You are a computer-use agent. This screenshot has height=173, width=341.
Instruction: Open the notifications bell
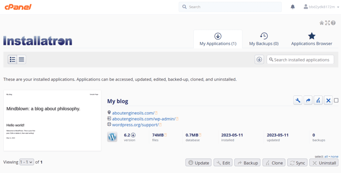point(293,7)
